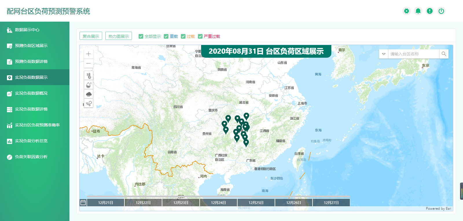Click the gray timeline scrollbar above dates
Image resolution: width=463 pixels, height=221 pixels.
coord(218,196)
